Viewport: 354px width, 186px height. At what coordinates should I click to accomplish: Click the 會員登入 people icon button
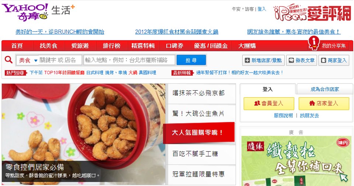coord(269,103)
